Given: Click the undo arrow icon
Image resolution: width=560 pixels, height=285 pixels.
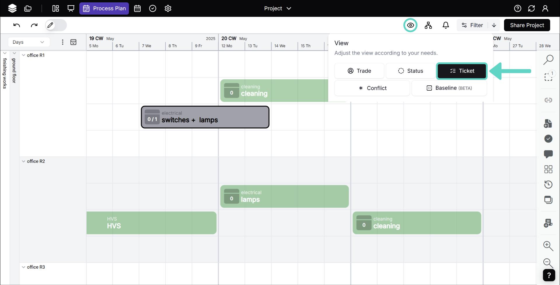Looking at the screenshot, I should [x=17, y=25].
